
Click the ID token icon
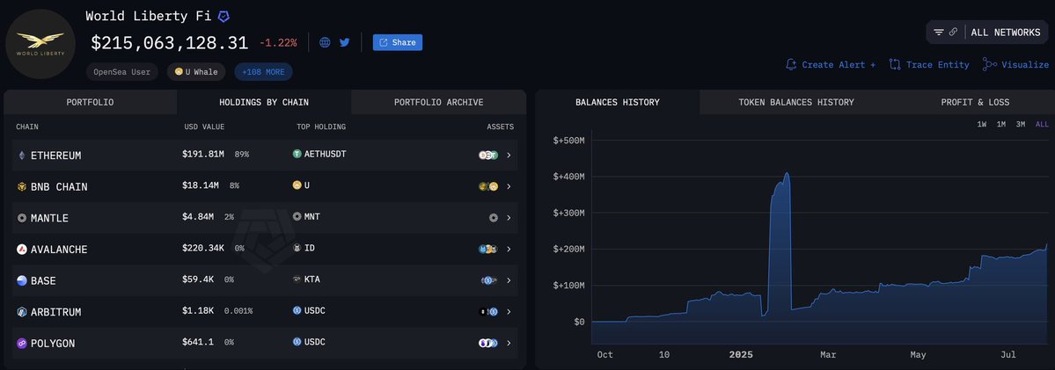coord(297,248)
